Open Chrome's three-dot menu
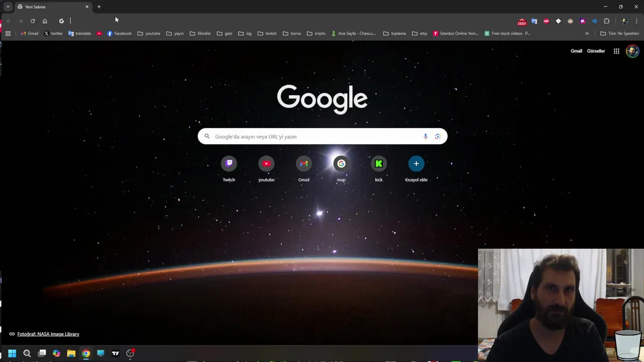 point(636,21)
